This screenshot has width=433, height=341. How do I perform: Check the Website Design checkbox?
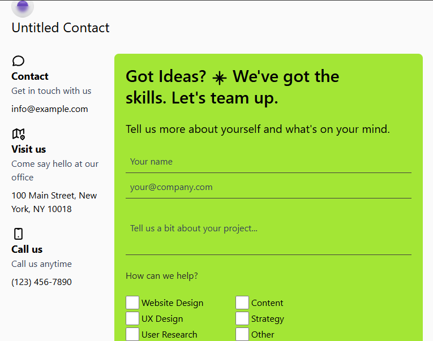[132, 303]
